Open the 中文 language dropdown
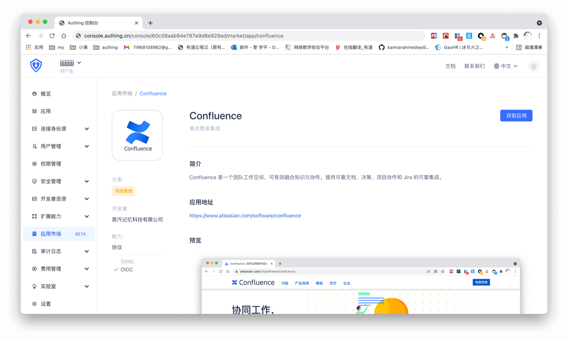This screenshot has width=568, height=341. coord(506,66)
